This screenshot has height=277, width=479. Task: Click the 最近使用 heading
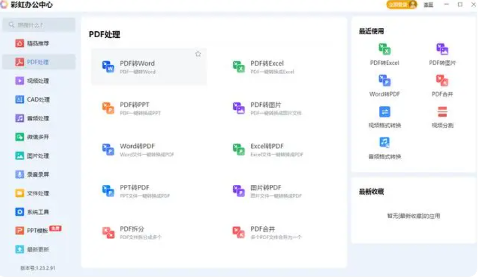click(371, 31)
